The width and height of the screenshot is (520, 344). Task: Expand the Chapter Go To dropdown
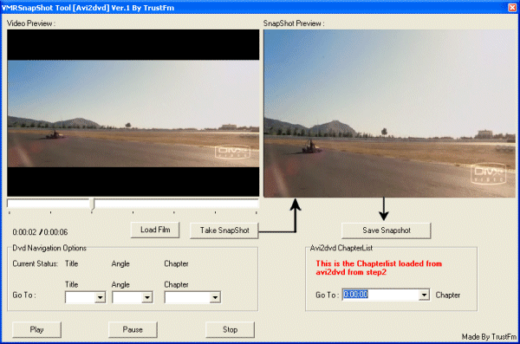(215, 297)
